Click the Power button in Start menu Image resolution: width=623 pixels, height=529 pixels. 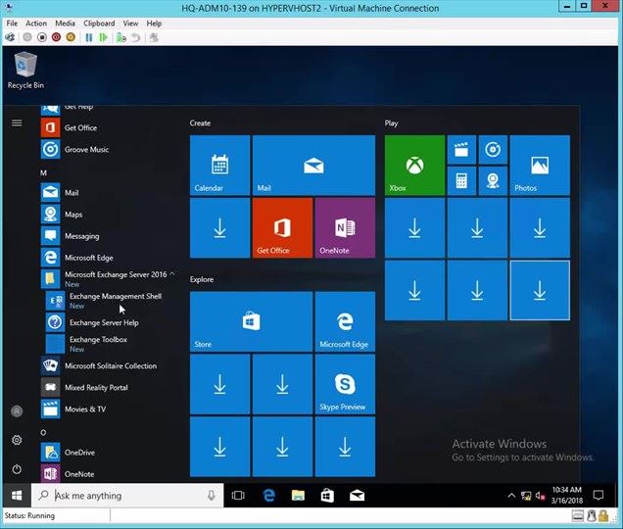[17, 469]
